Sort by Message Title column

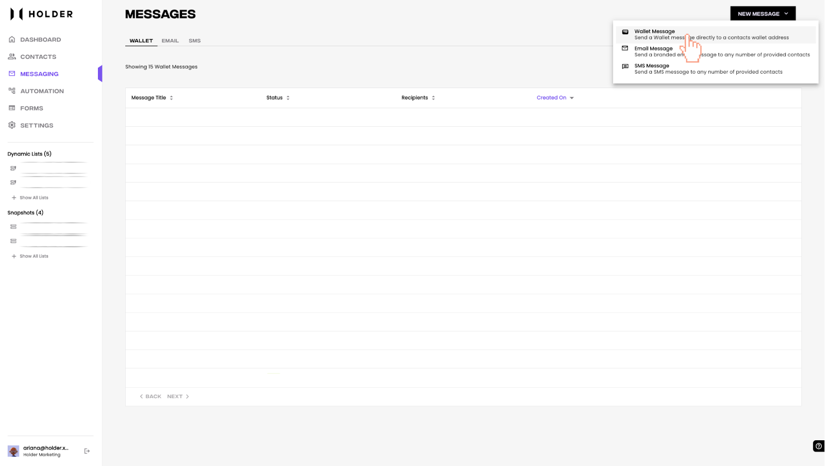coord(152,98)
